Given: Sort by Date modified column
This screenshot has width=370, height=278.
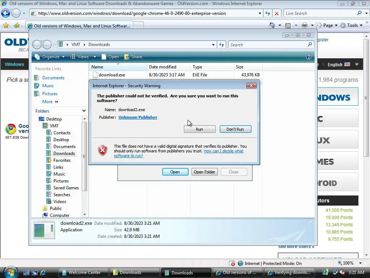Looking at the screenshot, I should (168, 67).
